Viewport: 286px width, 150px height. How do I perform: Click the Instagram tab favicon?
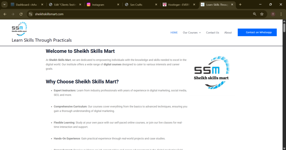click(x=89, y=4)
